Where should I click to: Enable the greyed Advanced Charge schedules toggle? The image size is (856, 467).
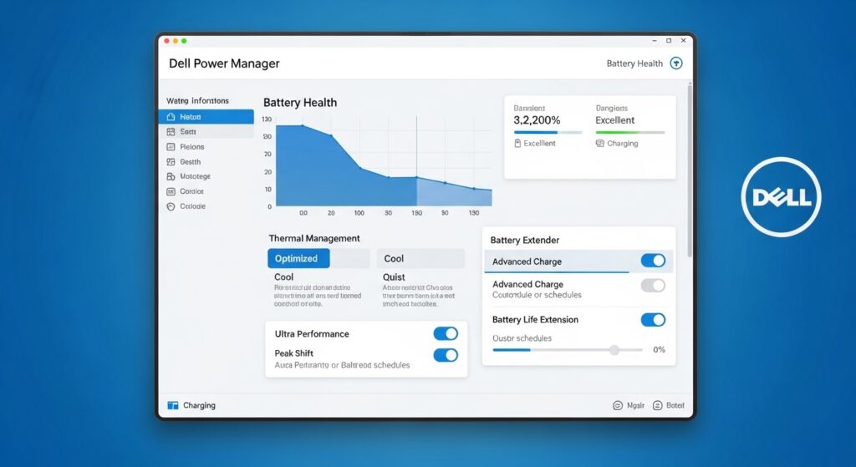coord(653,286)
